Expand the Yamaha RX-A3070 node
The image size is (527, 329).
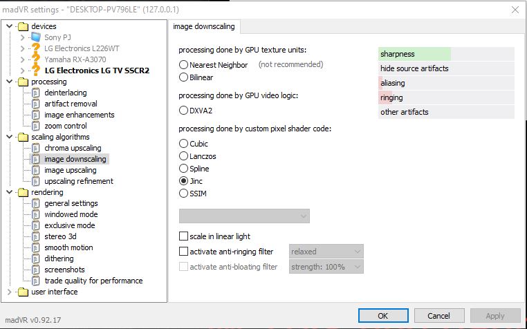[x=23, y=59]
